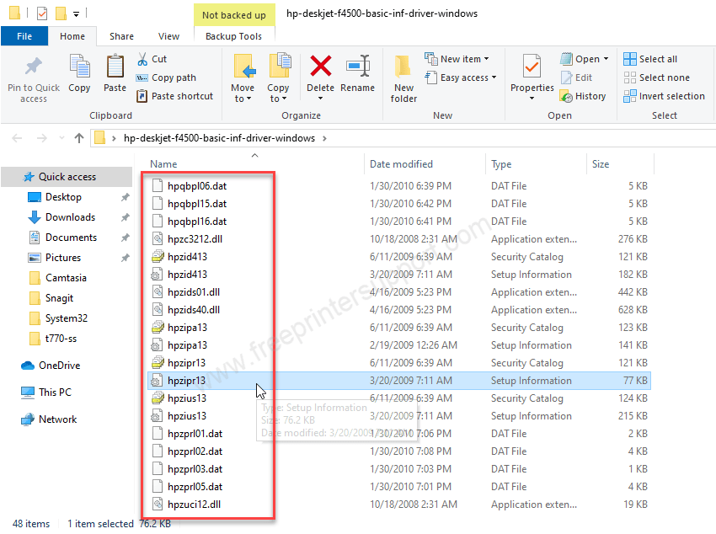Open Downloads in navigation pane
The image size is (716, 534).
[70, 217]
